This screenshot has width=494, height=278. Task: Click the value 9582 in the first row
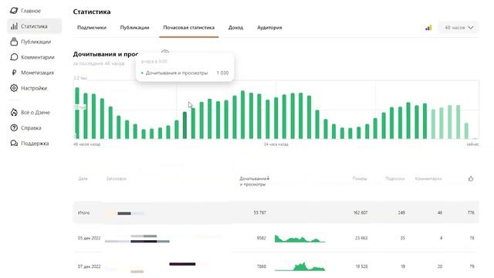pos(262,239)
